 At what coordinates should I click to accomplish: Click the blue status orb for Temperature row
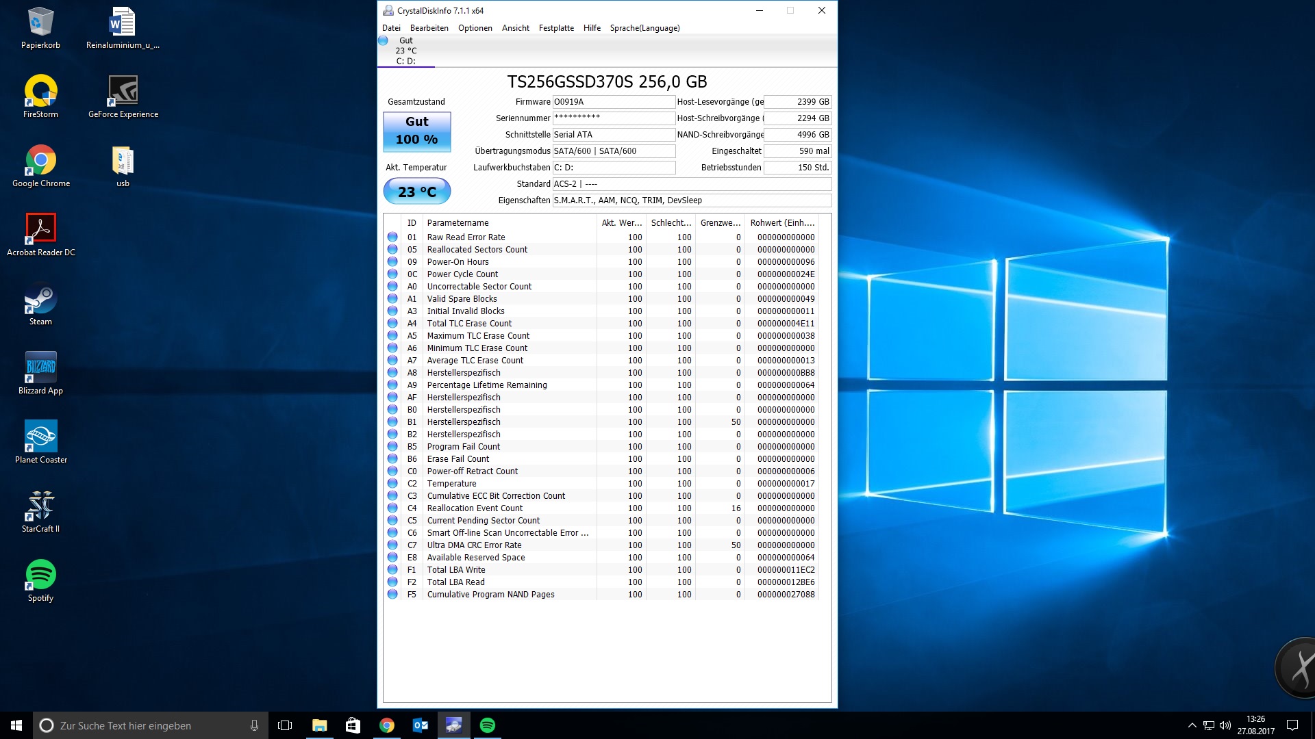392,483
